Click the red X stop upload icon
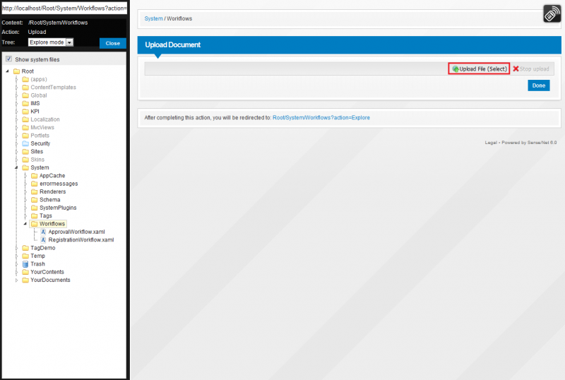This screenshot has height=380, width=565. 516,69
